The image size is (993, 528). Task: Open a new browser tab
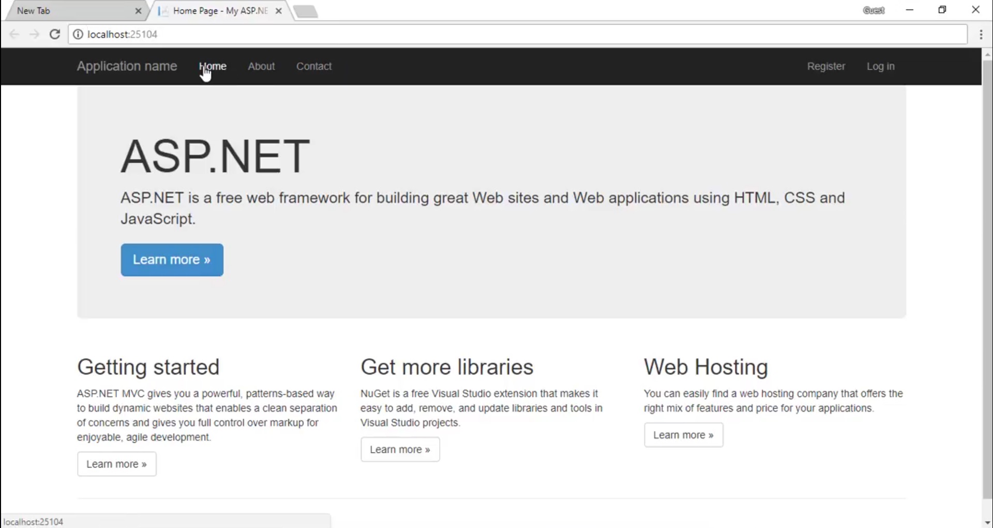[x=306, y=11]
